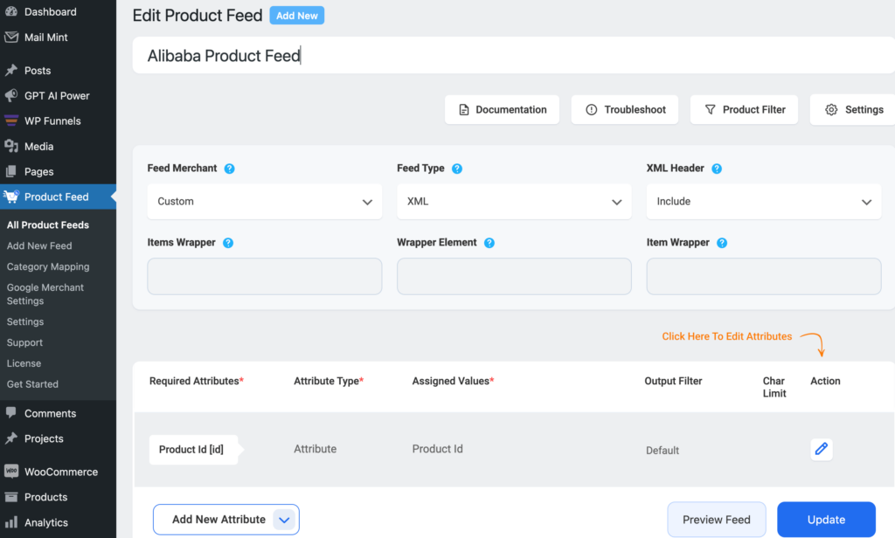Click the Dashboard gauge icon
895x538 pixels.
point(10,11)
